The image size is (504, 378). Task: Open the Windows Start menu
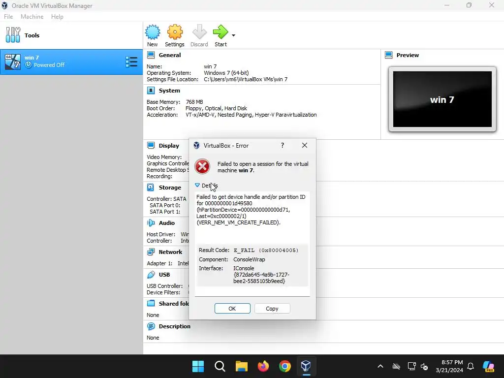point(198,366)
